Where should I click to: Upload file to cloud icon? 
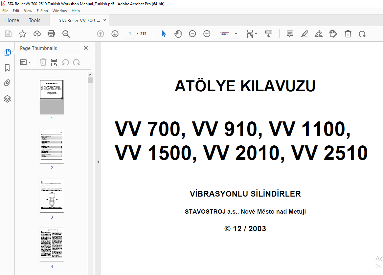click(x=37, y=34)
